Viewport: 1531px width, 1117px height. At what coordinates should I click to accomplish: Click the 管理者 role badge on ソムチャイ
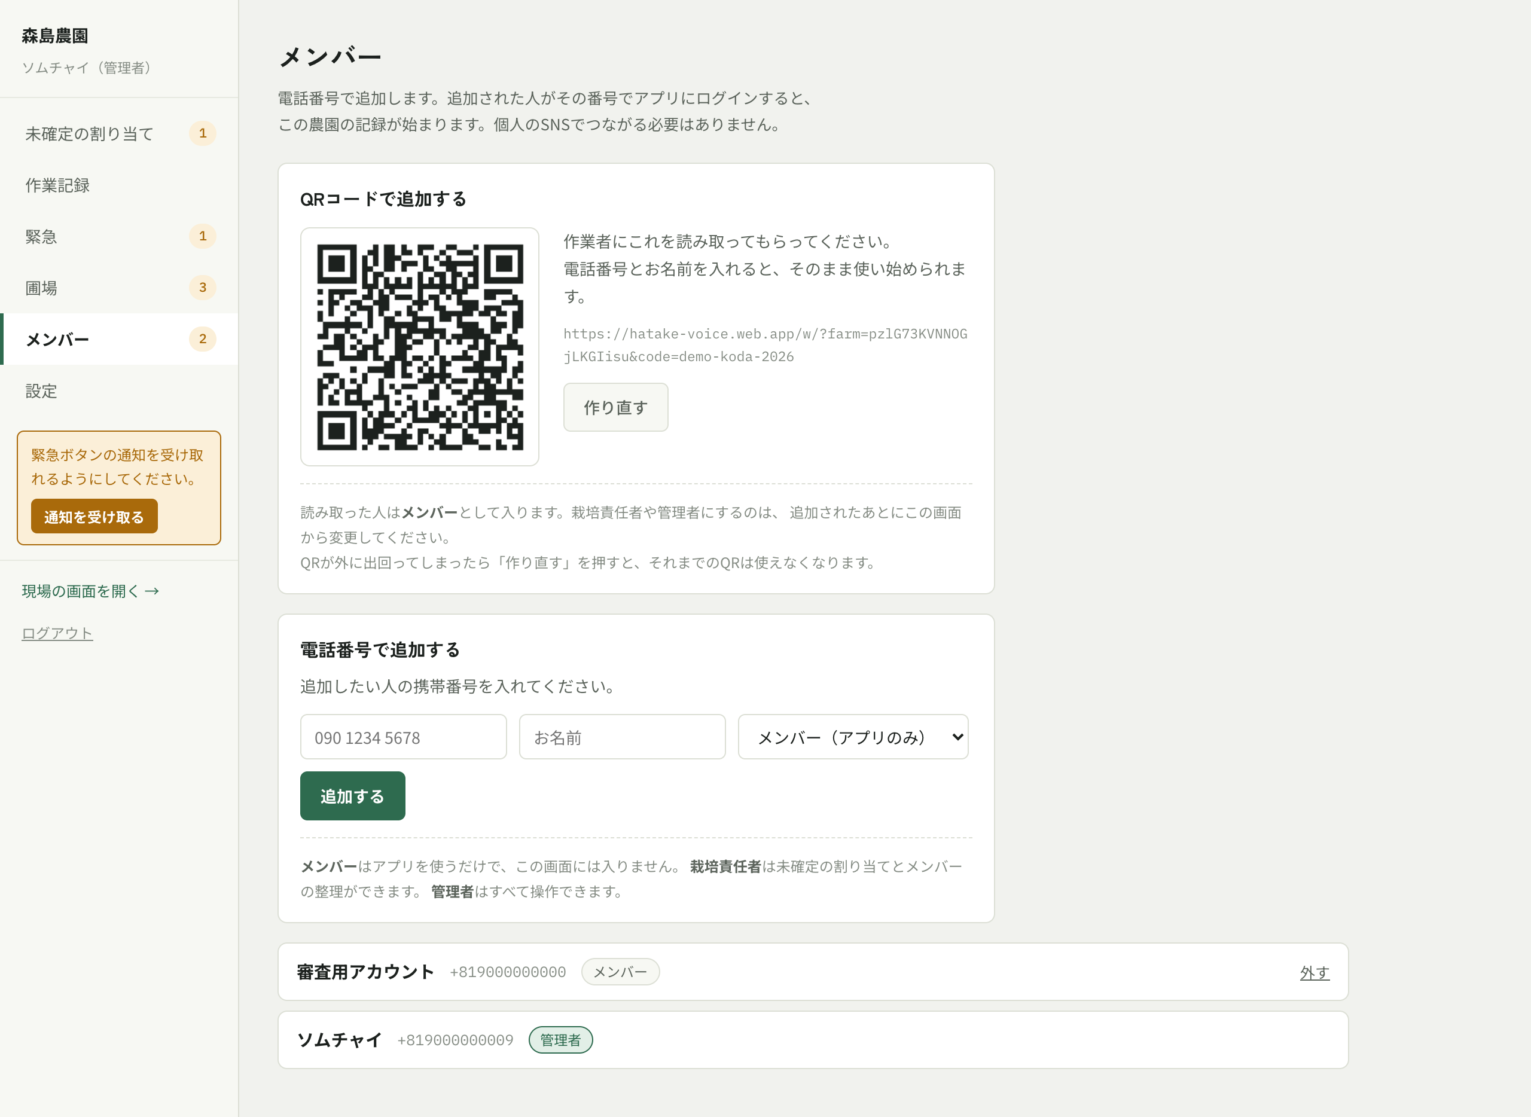click(x=560, y=1040)
